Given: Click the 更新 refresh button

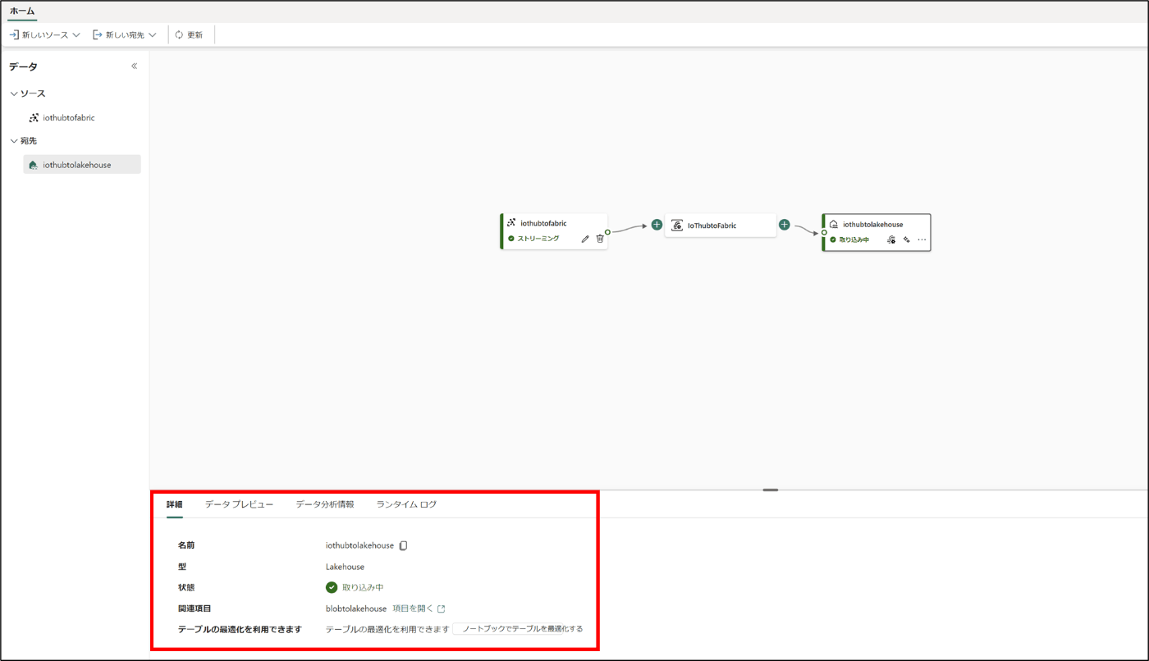Looking at the screenshot, I should point(189,35).
